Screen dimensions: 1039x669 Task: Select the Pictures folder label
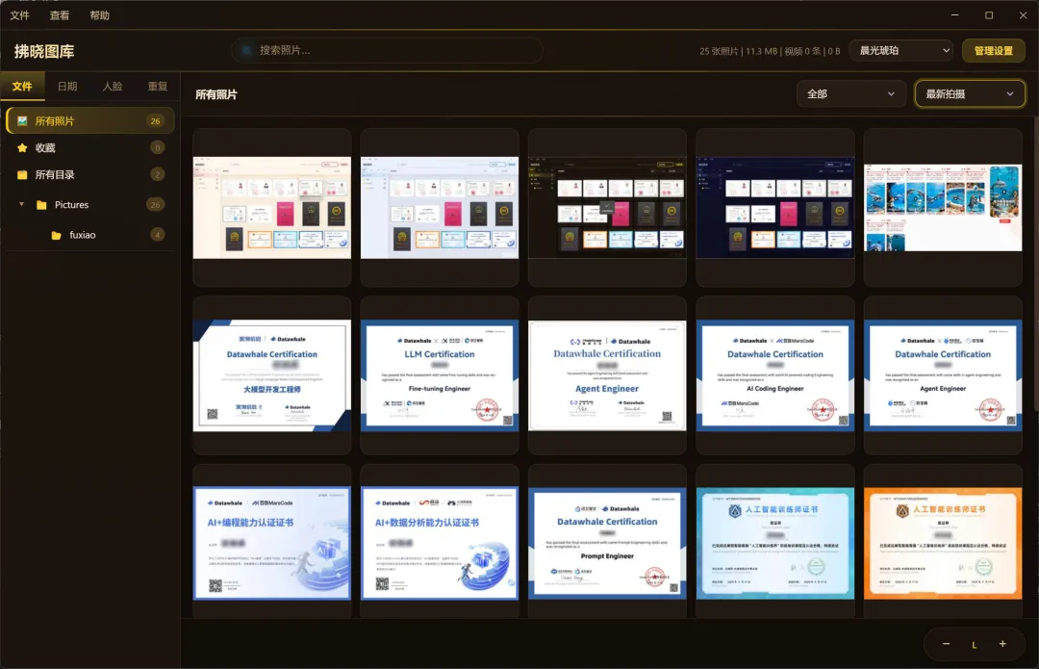(71, 205)
